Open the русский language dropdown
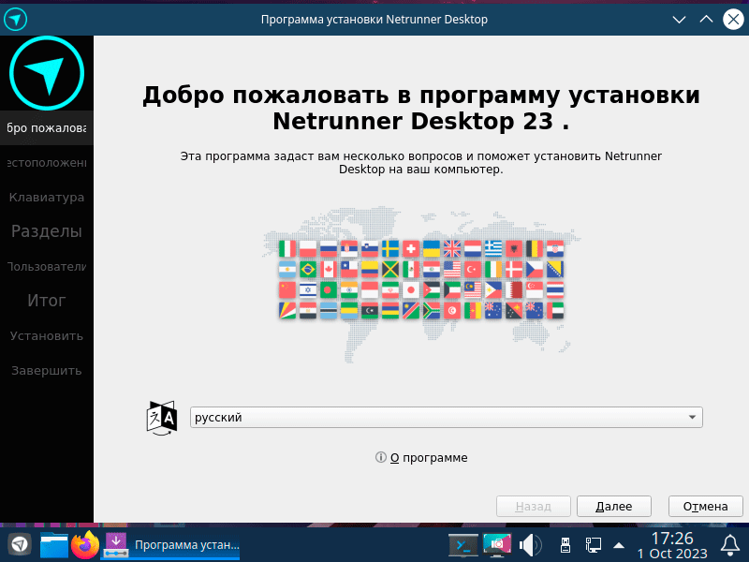The width and height of the screenshot is (749, 562). pyautogui.click(x=446, y=418)
